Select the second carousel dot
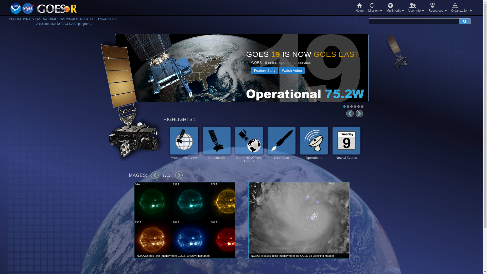 click(x=348, y=107)
